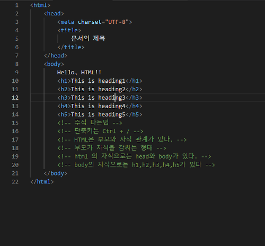The width and height of the screenshot is (265, 246).
Task: Click the '주석 다는법' comment
Action: point(90,122)
